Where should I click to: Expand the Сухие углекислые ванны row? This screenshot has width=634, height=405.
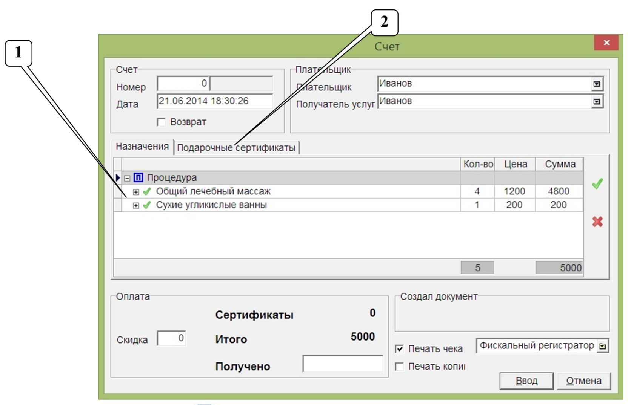coord(136,205)
